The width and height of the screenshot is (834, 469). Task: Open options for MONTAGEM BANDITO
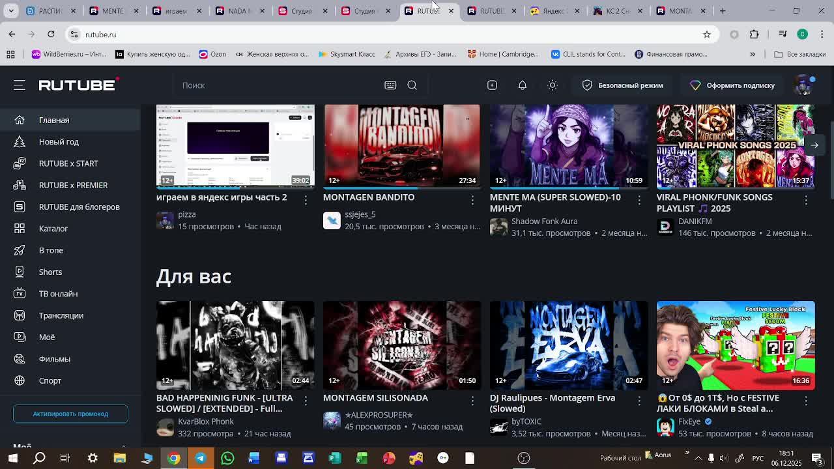coord(472,201)
